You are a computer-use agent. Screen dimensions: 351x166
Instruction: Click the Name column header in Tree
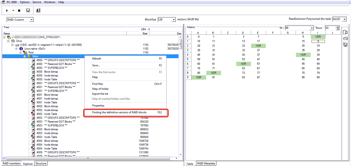[x=64, y=33]
